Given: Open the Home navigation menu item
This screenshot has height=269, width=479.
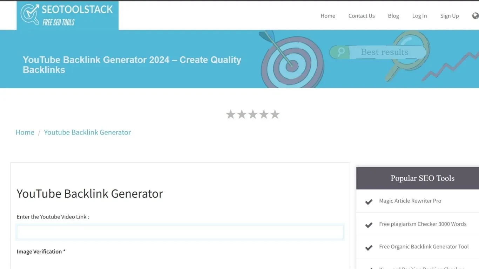Looking at the screenshot, I should 328,16.
